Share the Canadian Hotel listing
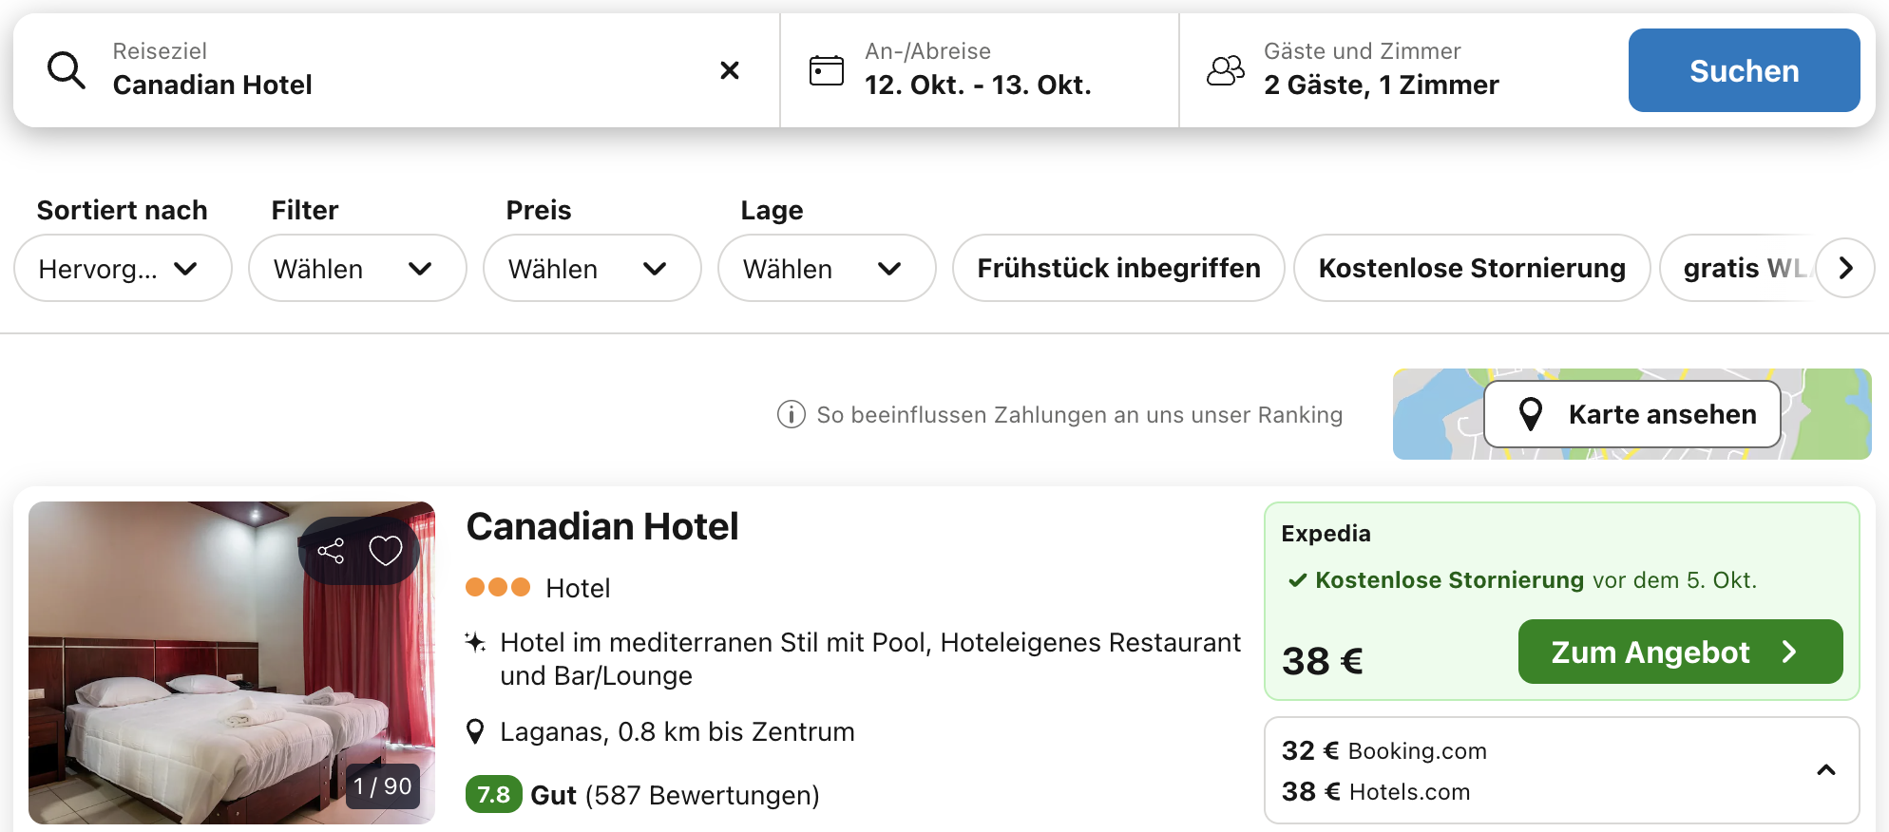The image size is (1889, 832). [331, 551]
